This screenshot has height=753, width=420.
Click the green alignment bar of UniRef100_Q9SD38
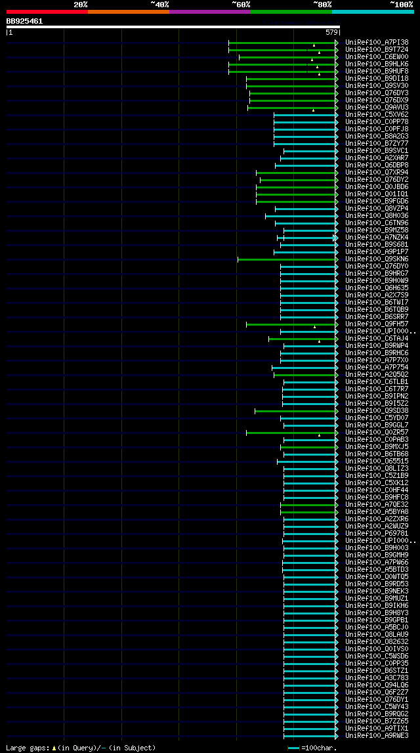point(296,411)
